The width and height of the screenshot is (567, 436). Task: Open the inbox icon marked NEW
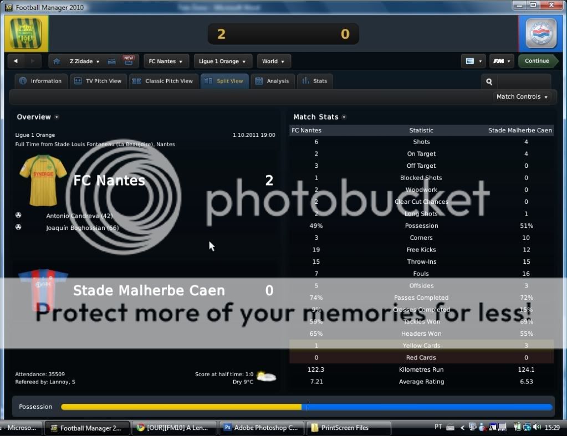[x=112, y=61]
